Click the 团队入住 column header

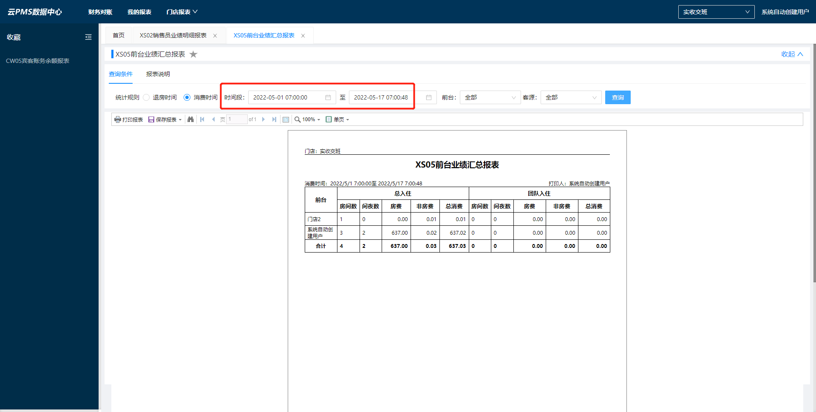pyautogui.click(x=539, y=193)
